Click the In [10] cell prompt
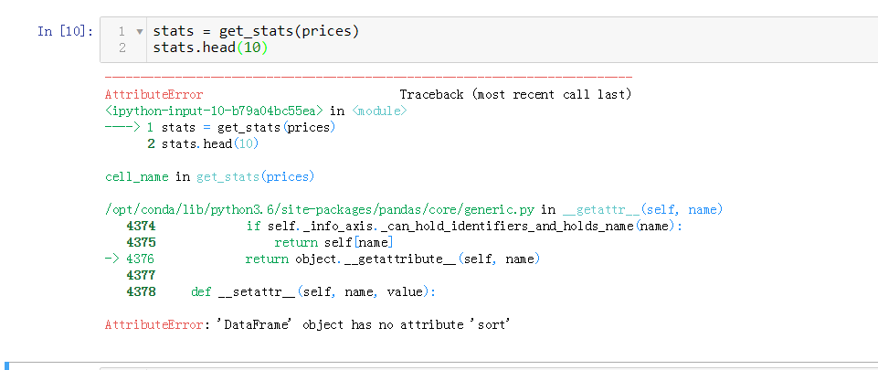The width and height of the screenshot is (878, 370). click(x=65, y=31)
